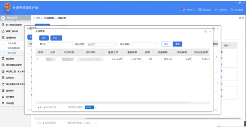
Task: Open 单位管理 unit management icon
Action: [232, 10]
